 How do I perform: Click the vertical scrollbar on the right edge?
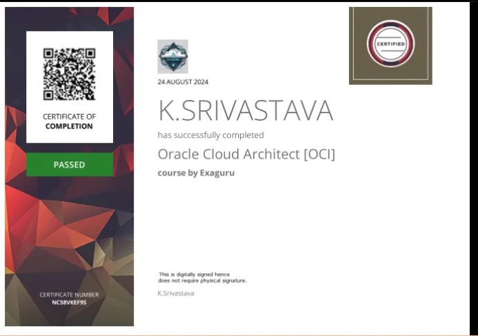pyautogui.click(x=473, y=166)
